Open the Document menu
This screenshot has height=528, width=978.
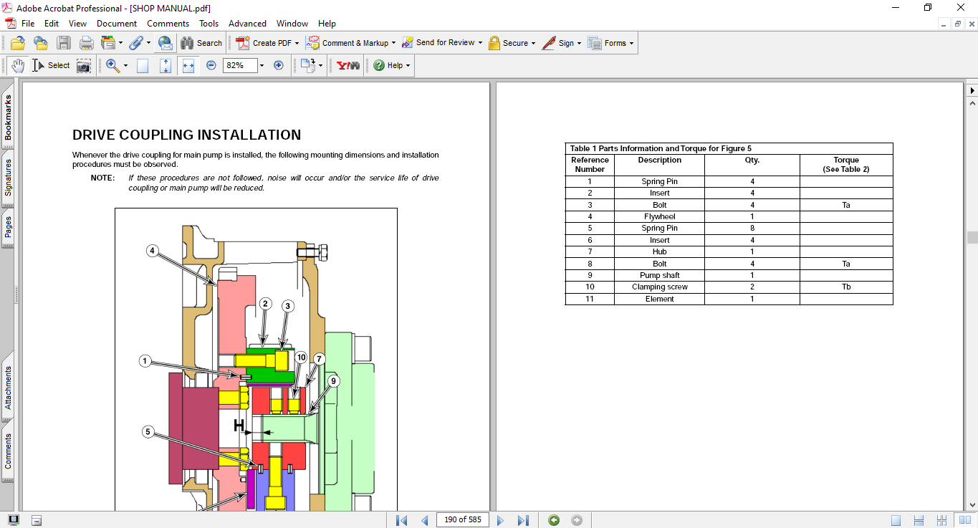tap(117, 24)
